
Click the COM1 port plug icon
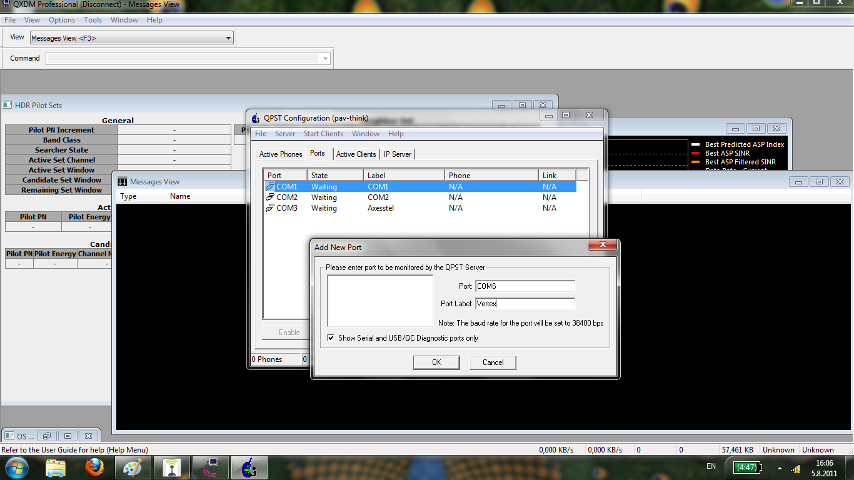(x=270, y=187)
